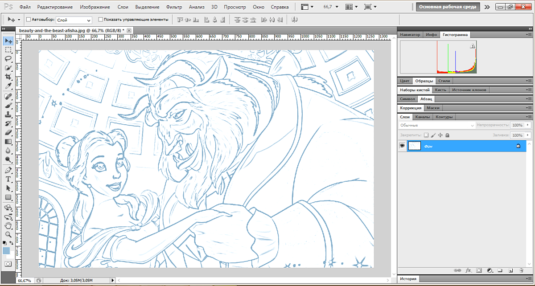The width and height of the screenshot is (535, 286).
Task: Pick the Eyedropper tool
Action: tap(8, 86)
